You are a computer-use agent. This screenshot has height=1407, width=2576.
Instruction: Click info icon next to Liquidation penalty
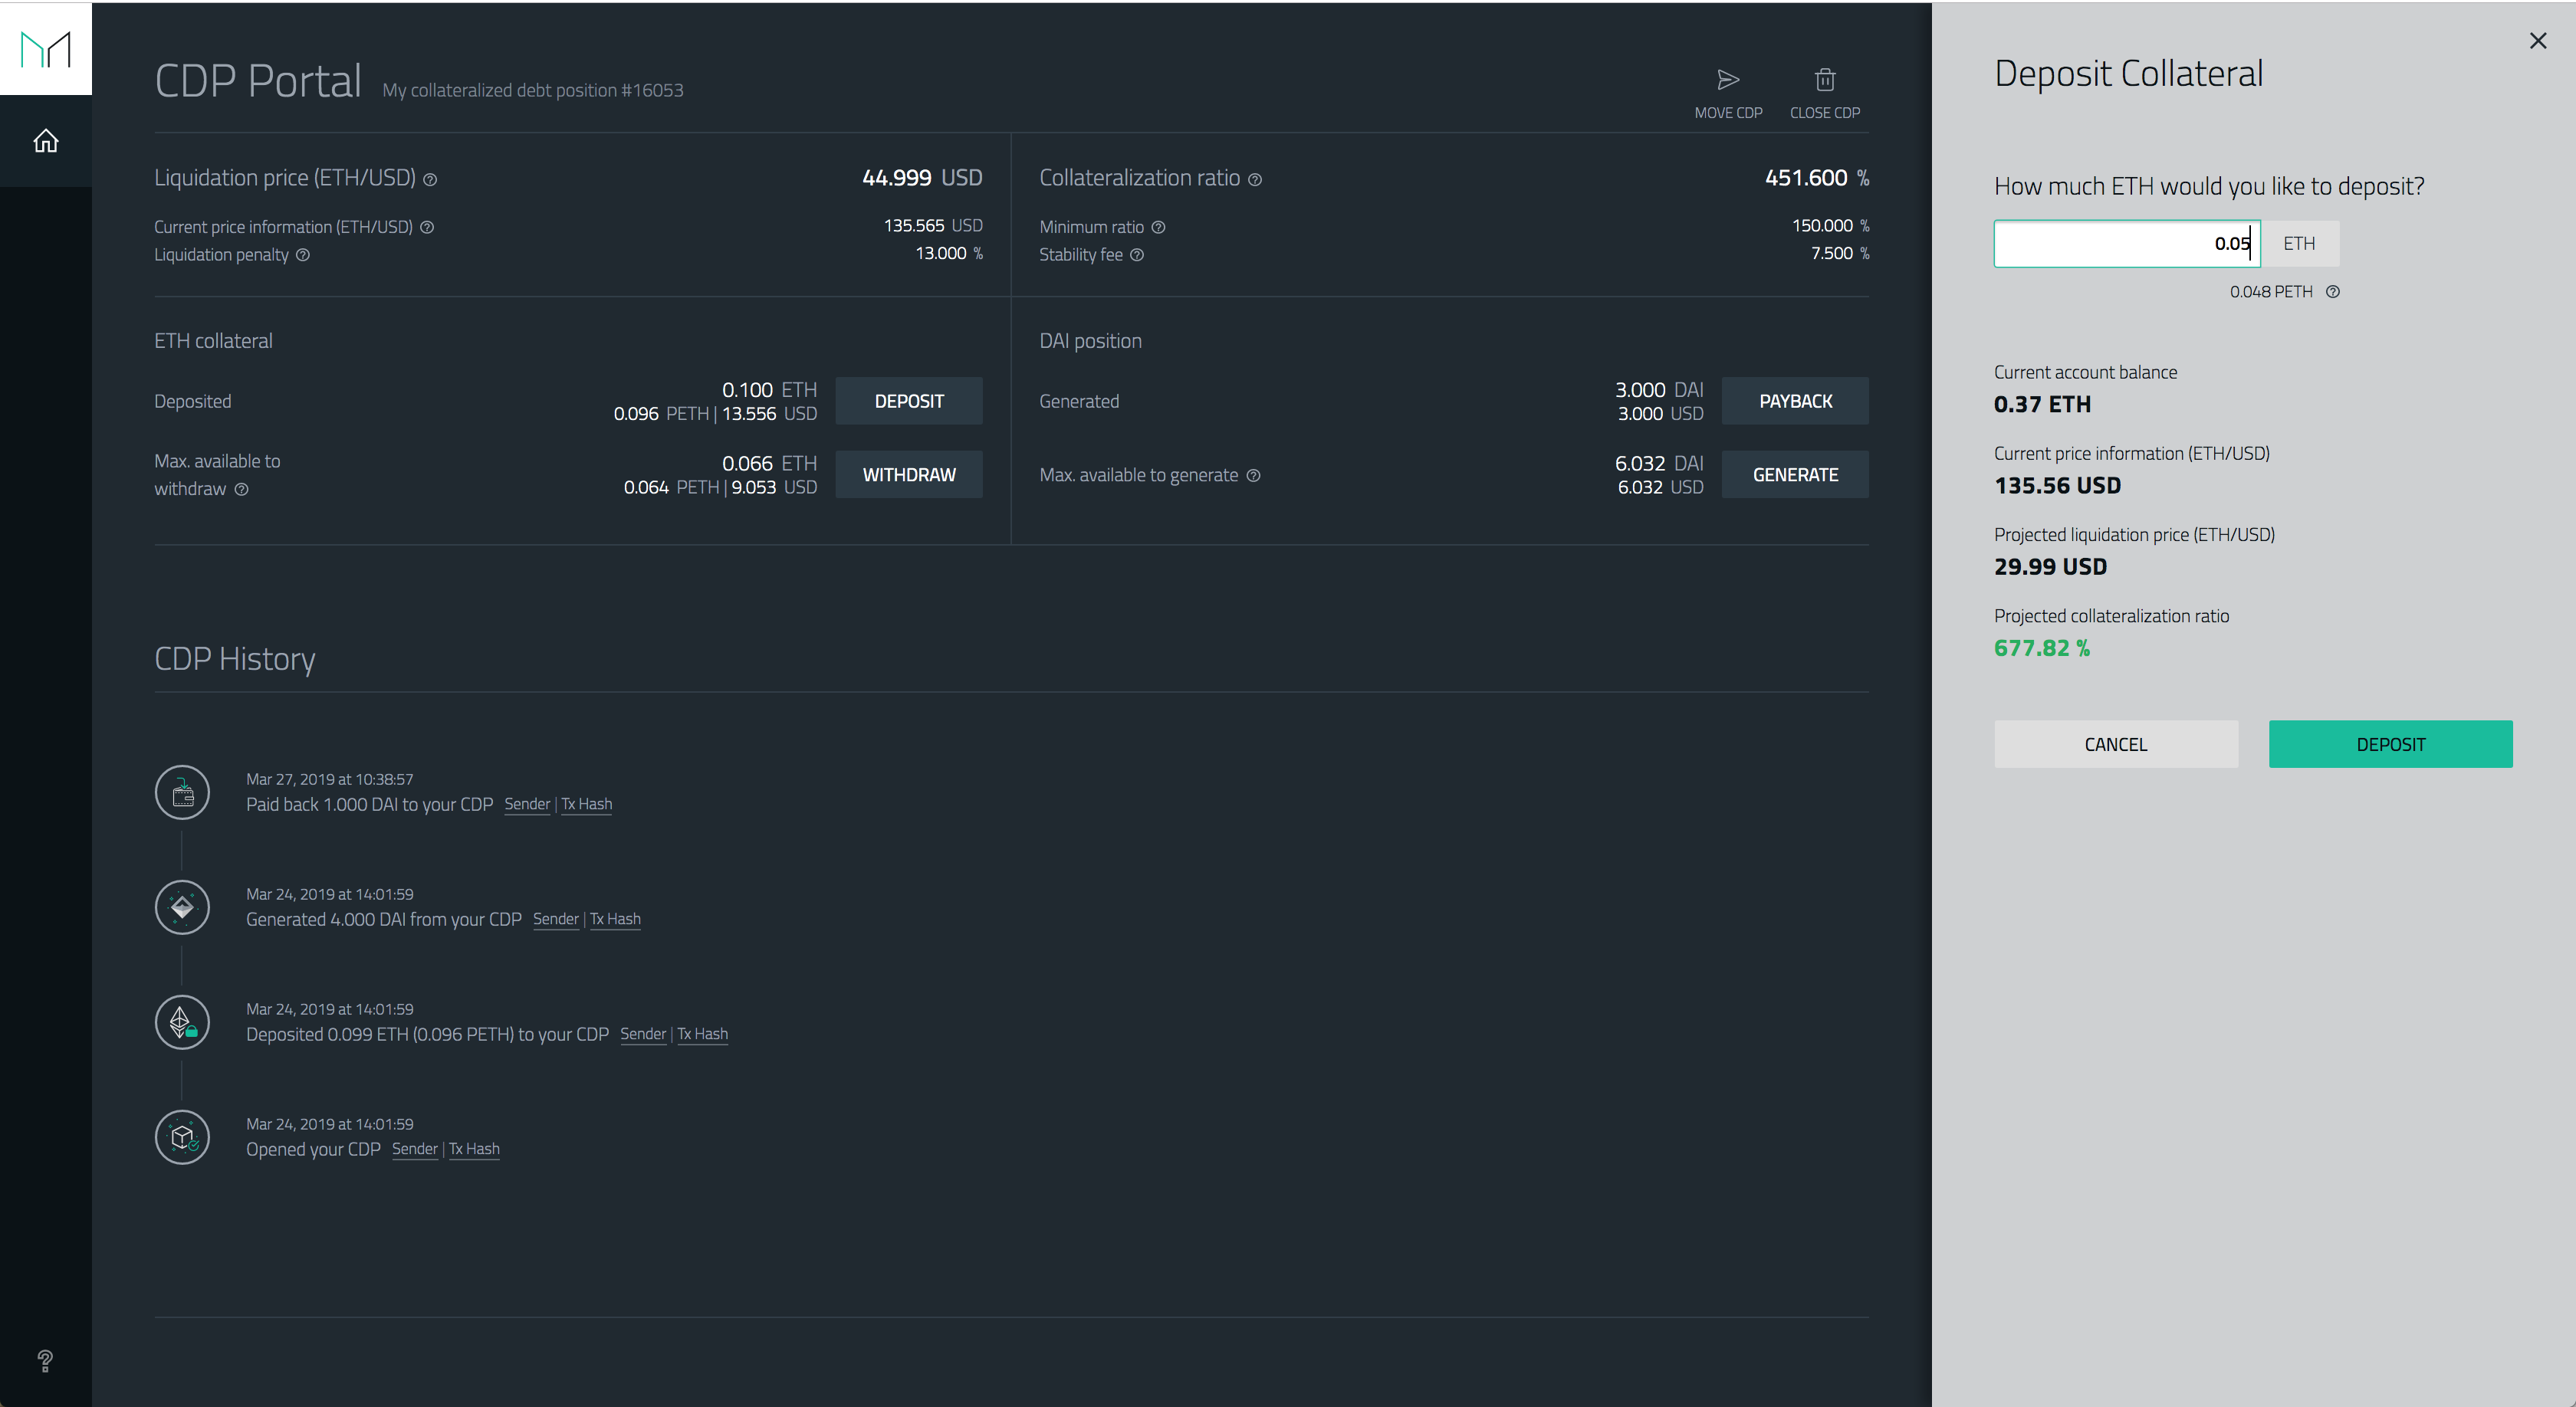(303, 255)
